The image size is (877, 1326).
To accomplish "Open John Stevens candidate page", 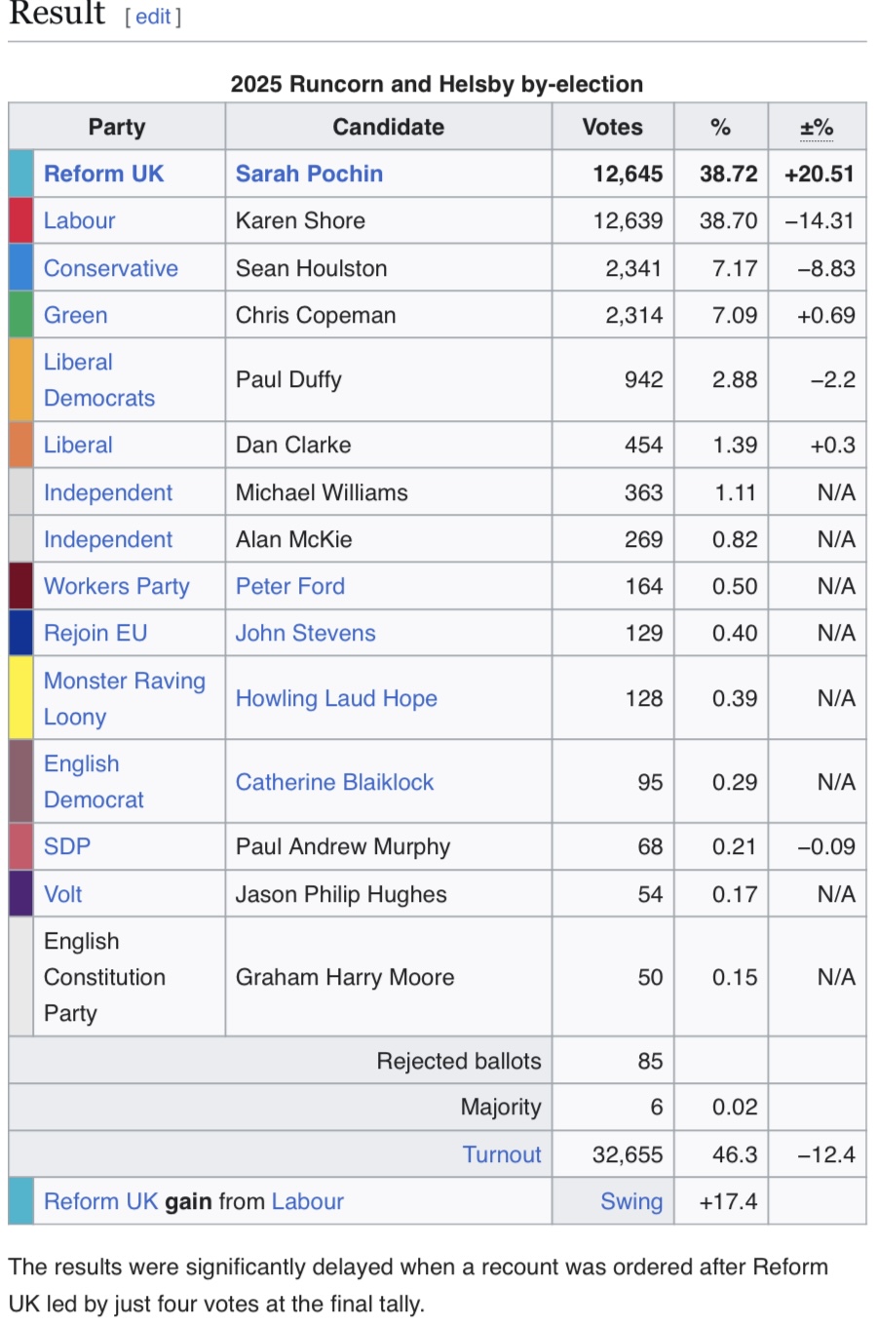I will 305,633.
